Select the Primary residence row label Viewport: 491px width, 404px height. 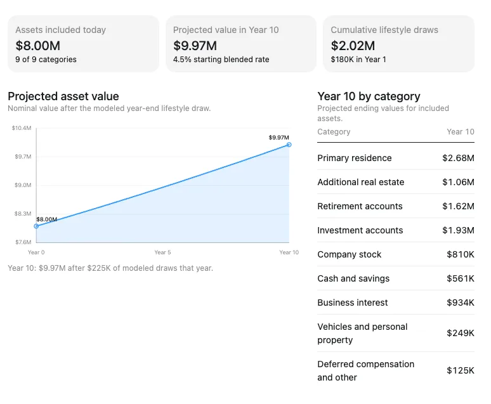click(x=355, y=158)
